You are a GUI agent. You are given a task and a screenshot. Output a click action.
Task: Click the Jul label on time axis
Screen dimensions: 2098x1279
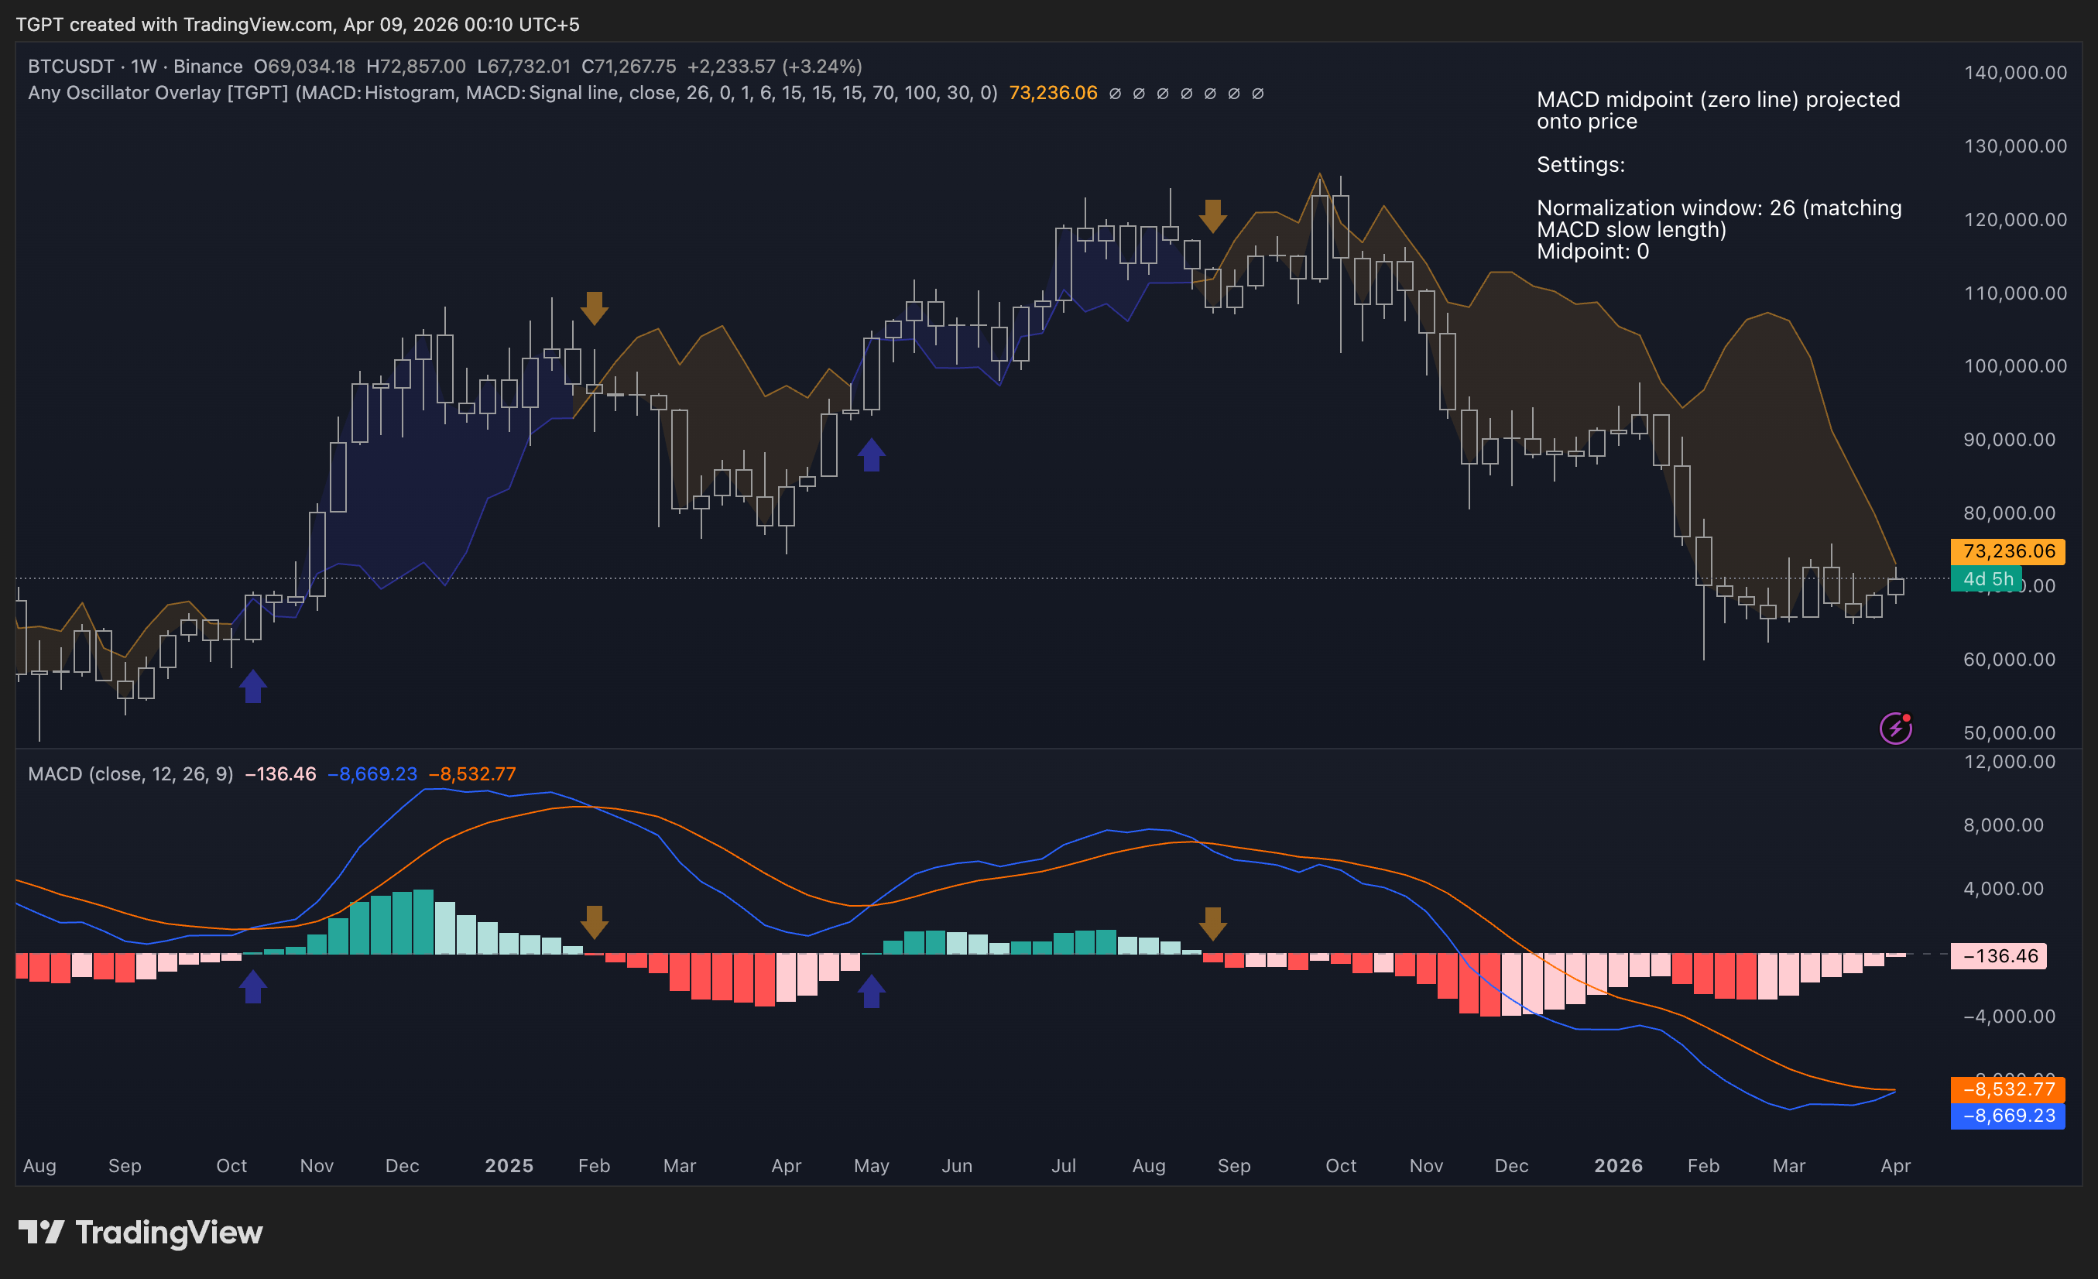pyautogui.click(x=1064, y=1166)
